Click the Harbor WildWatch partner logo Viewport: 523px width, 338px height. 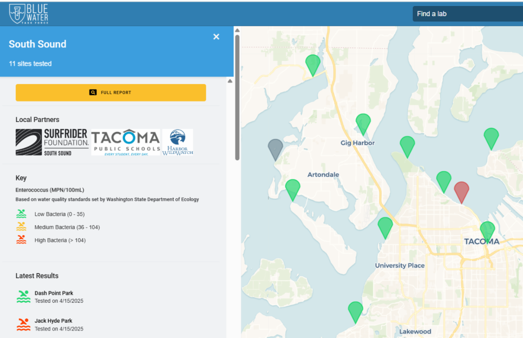pyautogui.click(x=177, y=142)
